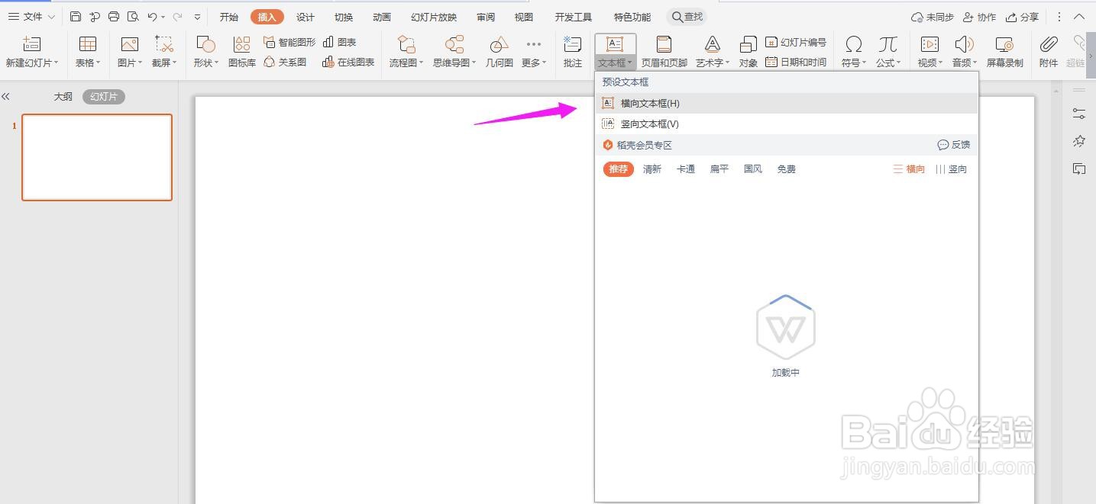Insert a 批注 comment
This screenshot has height=504, width=1096.
pos(573,52)
